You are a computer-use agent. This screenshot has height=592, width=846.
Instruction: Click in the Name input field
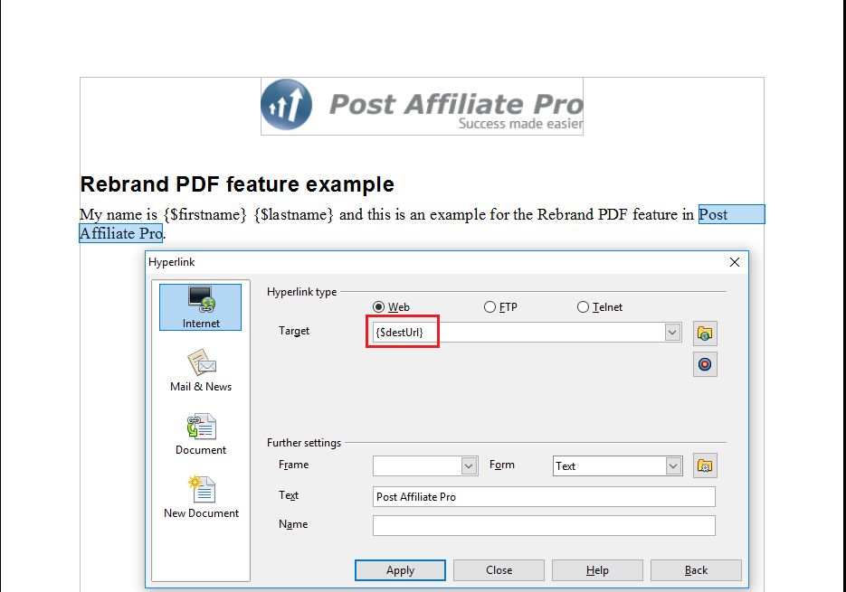[544, 525]
